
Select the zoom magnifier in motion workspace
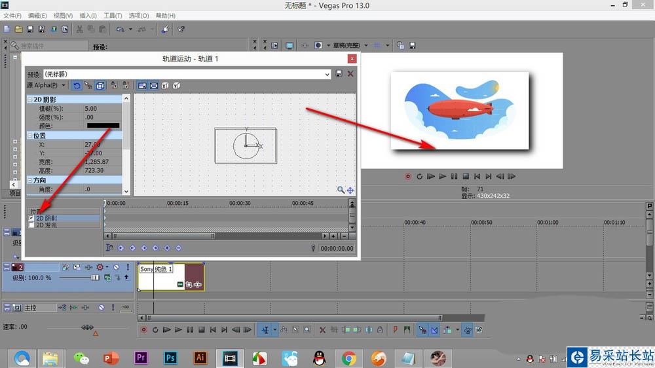(x=341, y=190)
